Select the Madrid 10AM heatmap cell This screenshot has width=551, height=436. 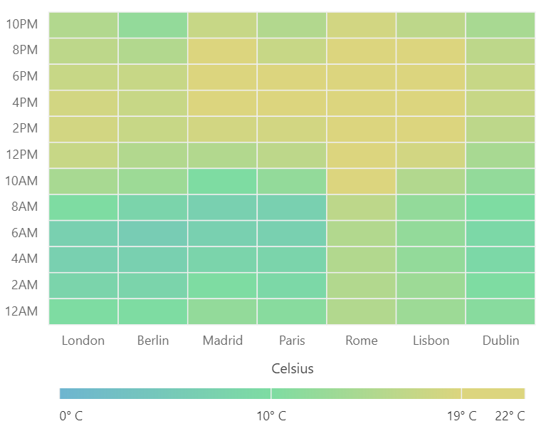(x=222, y=181)
